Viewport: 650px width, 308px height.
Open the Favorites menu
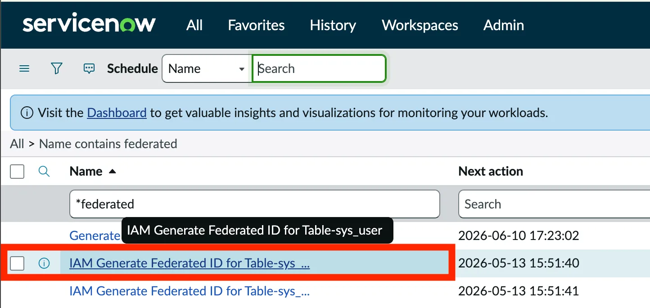tap(256, 25)
